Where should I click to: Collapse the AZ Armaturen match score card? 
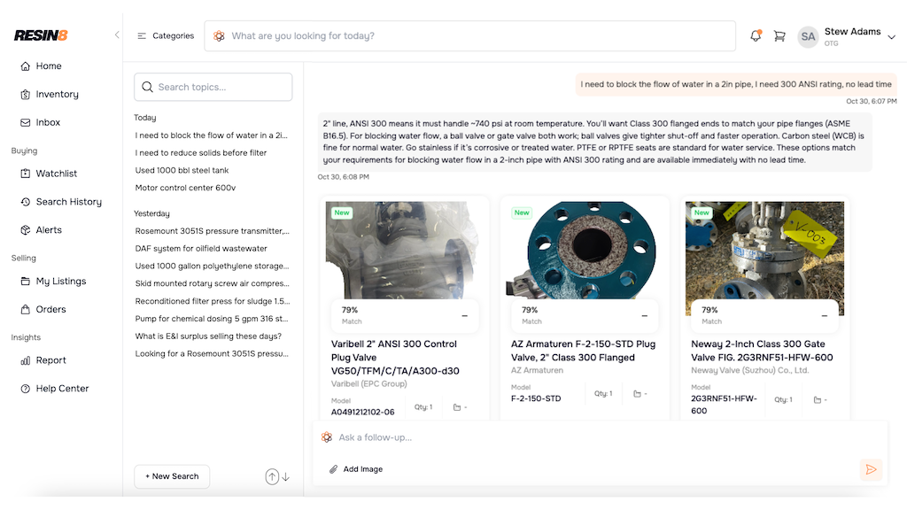point(646,316)
